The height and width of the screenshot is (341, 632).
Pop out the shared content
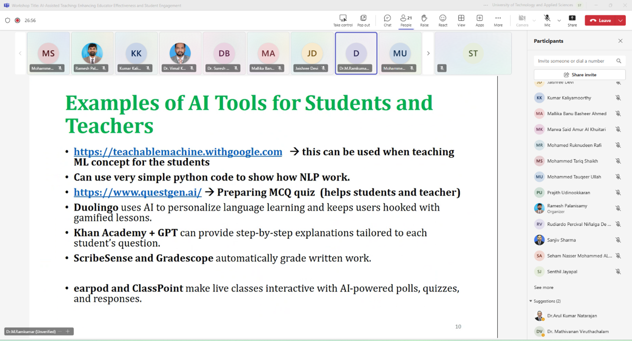point(363,20)
